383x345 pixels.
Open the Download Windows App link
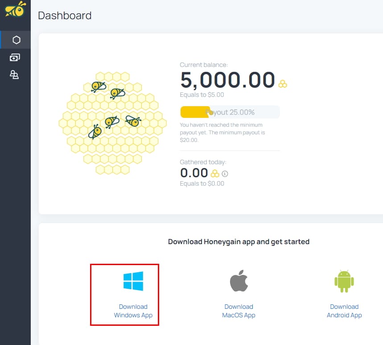click(133, 311)
